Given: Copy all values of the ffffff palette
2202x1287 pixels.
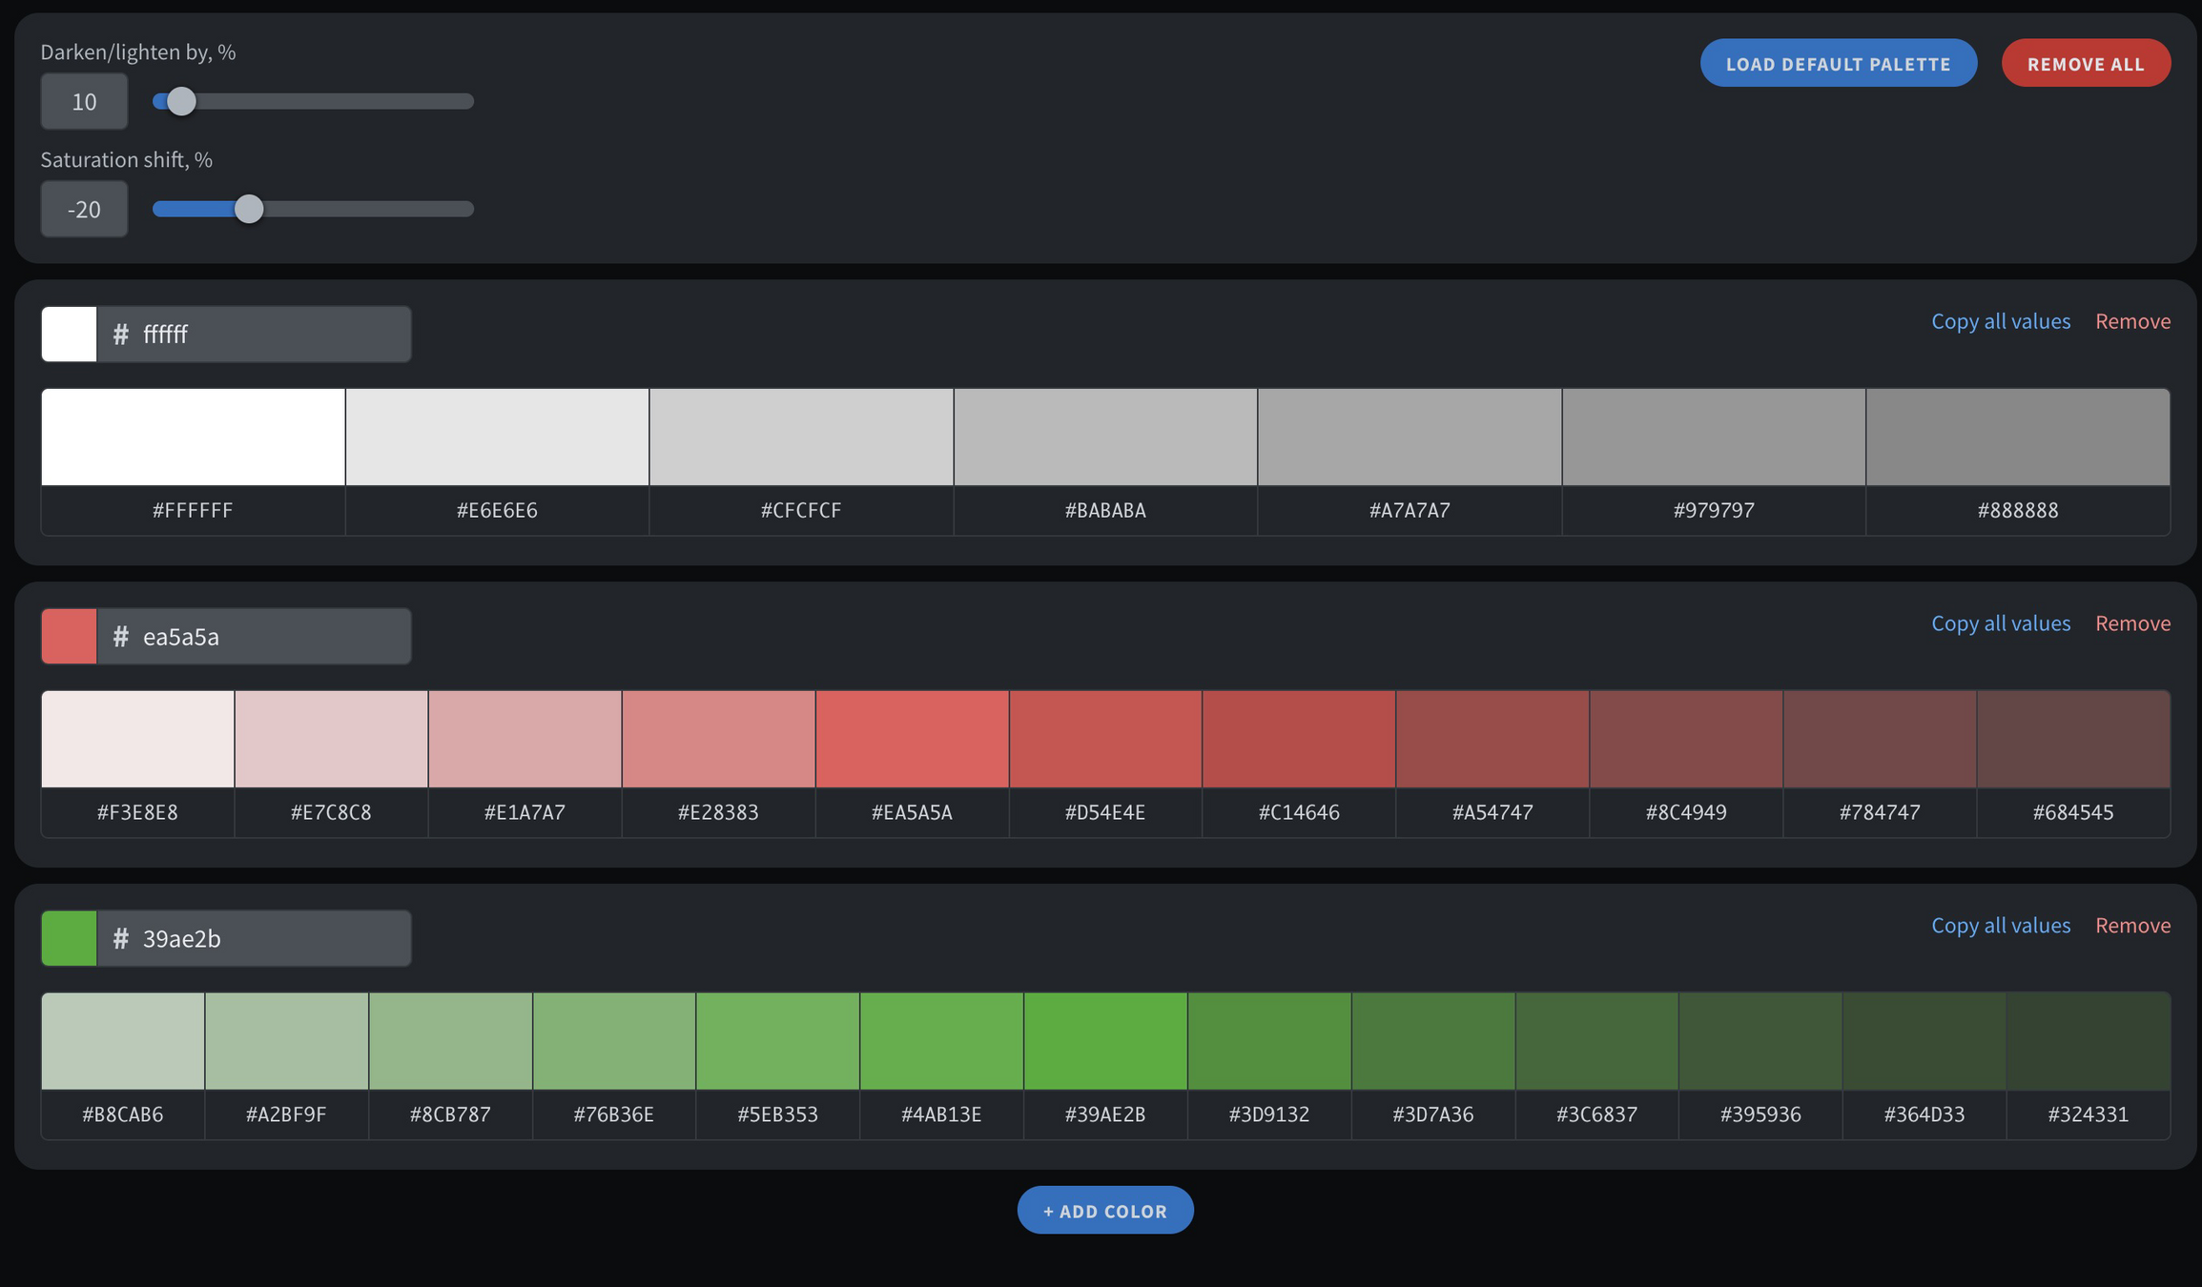Looking at the screenshot, I should 2000,321.
